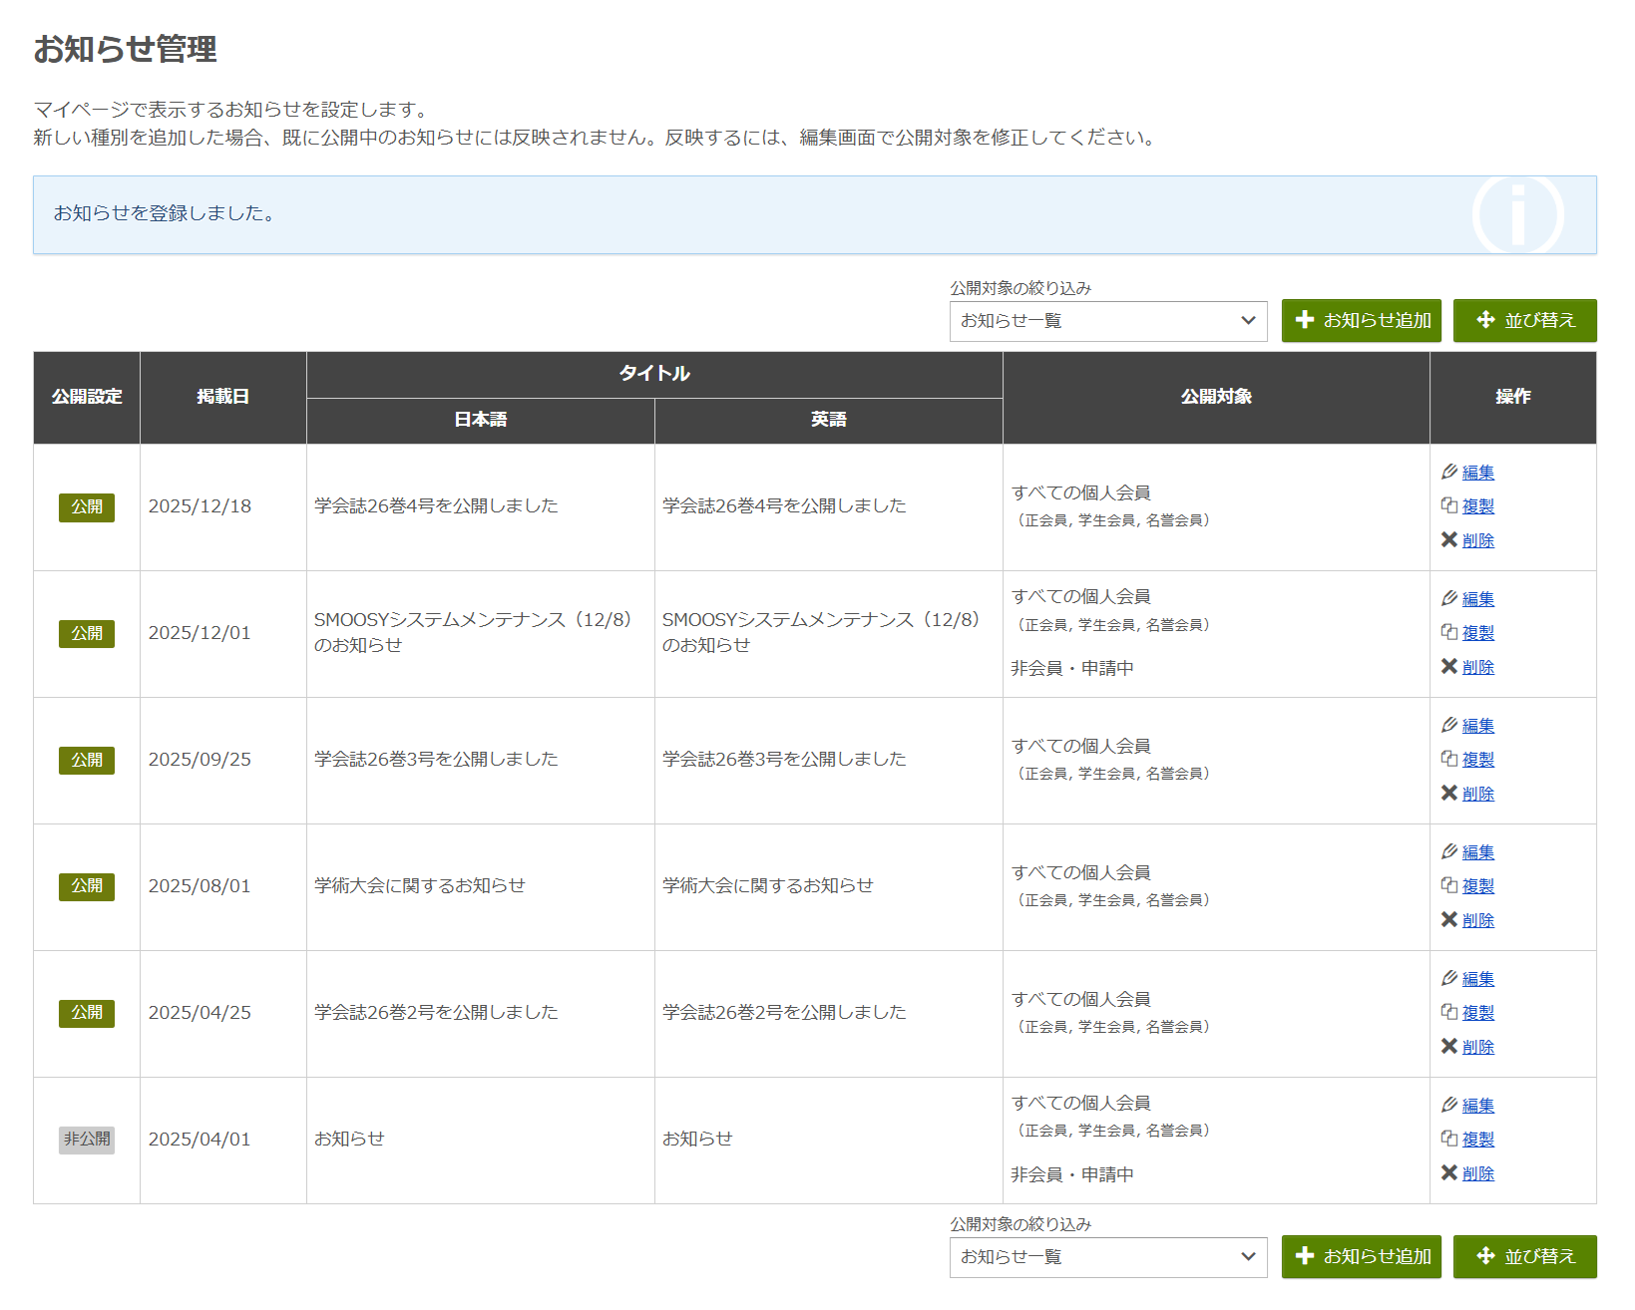Image resolution: width=1635 pixels, height=1310 pixels.
Task: Click the 掲載日 column header
Action: point(222,397)
